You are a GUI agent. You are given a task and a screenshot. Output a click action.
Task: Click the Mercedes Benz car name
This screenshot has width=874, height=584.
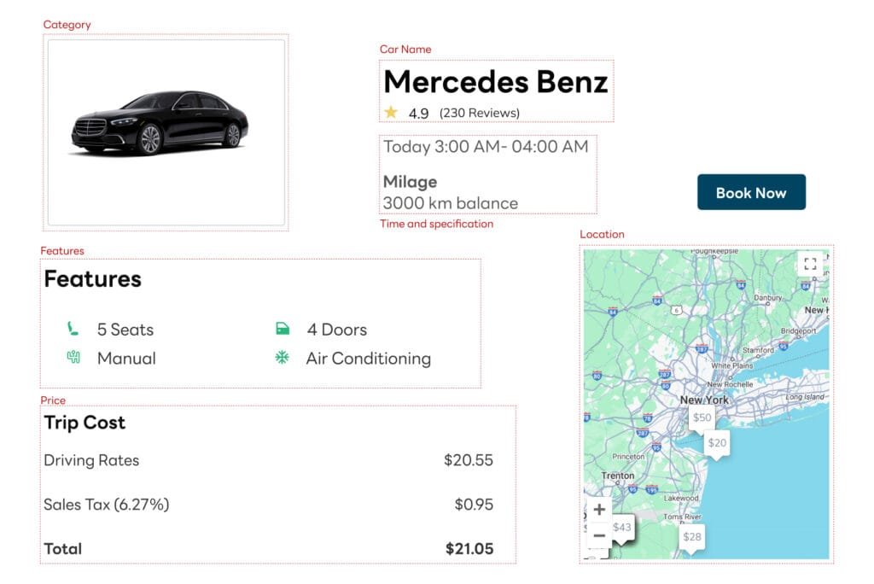pyautogui.click(x=496, y=82)
